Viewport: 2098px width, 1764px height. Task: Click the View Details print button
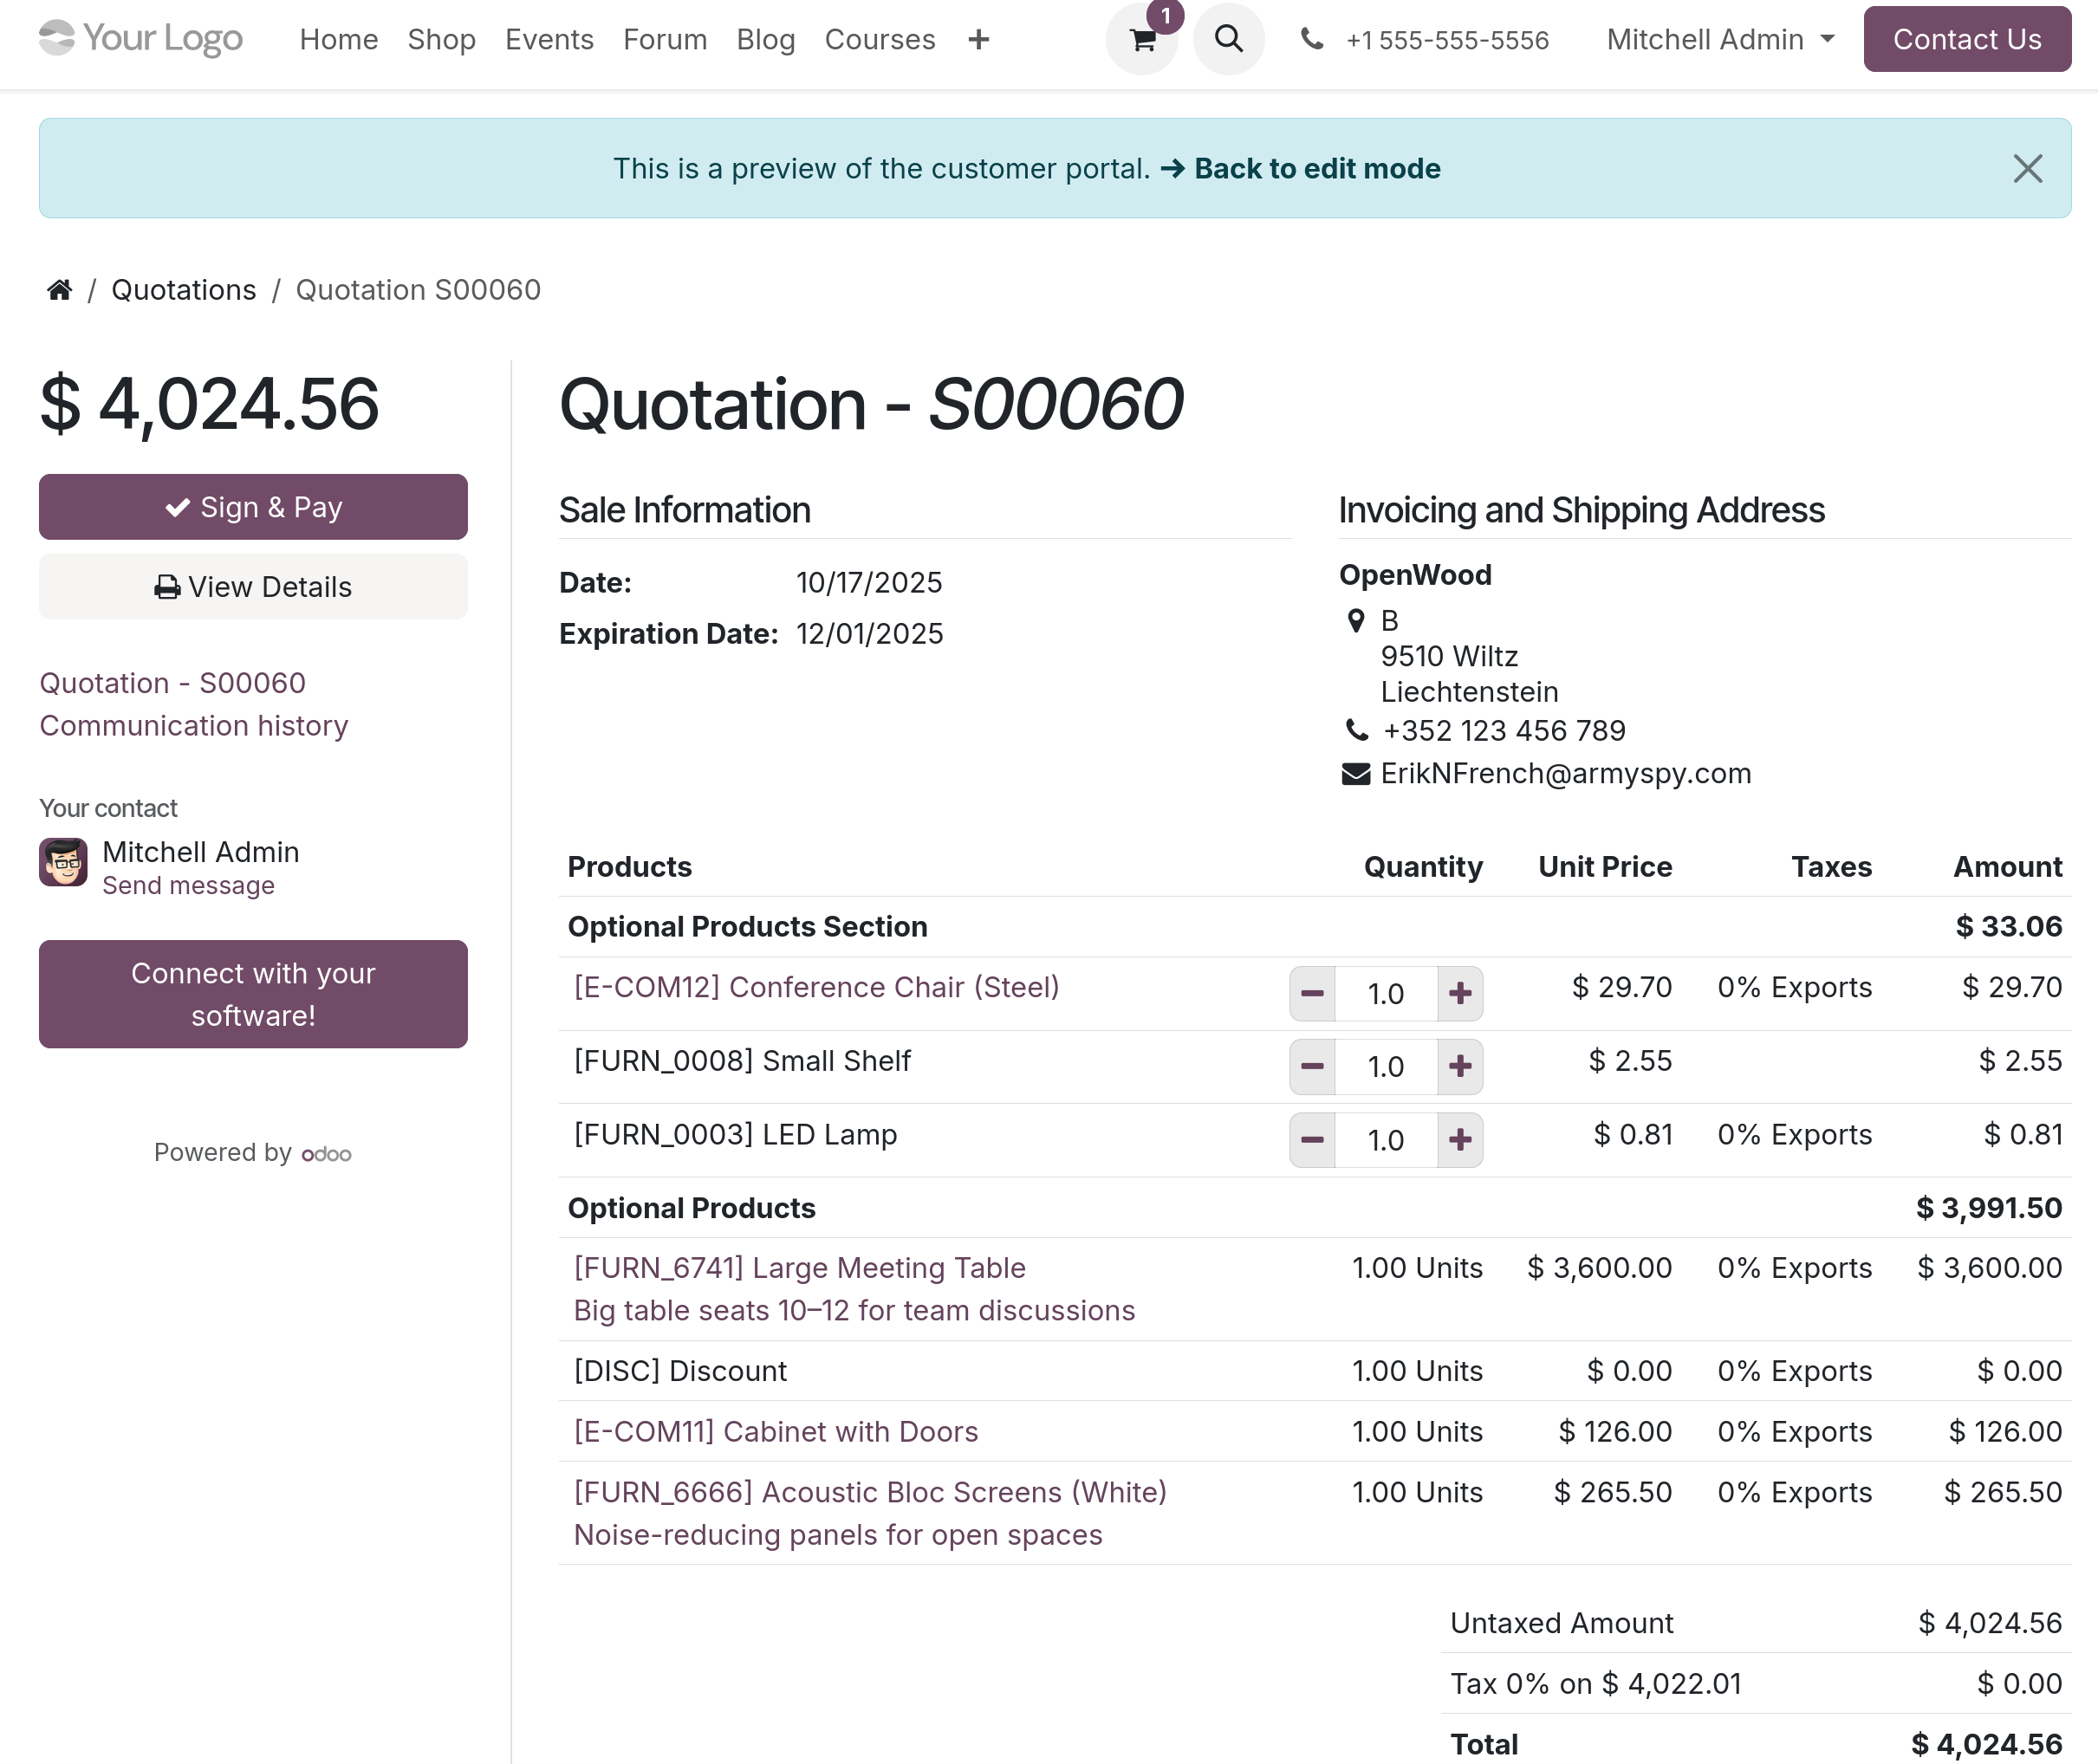(x=253, y=587)
